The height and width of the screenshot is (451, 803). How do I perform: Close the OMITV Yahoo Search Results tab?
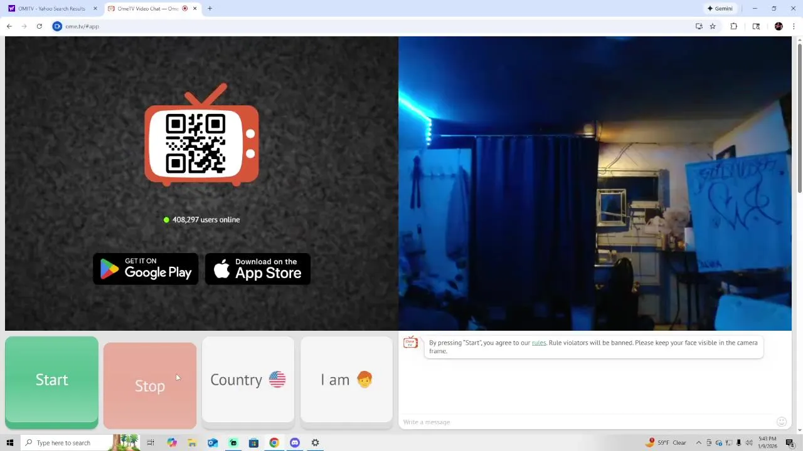point(95,9)
